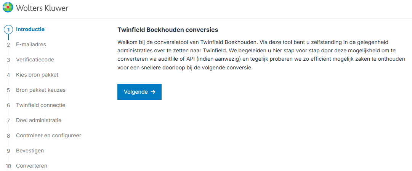Open the Introductie step label
The image size is (412, 171).
point(30,29)
